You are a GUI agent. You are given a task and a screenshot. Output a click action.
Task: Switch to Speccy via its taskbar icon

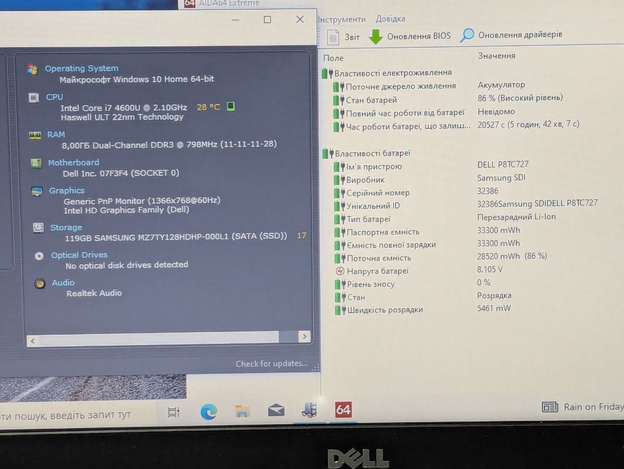coord(310,410)
